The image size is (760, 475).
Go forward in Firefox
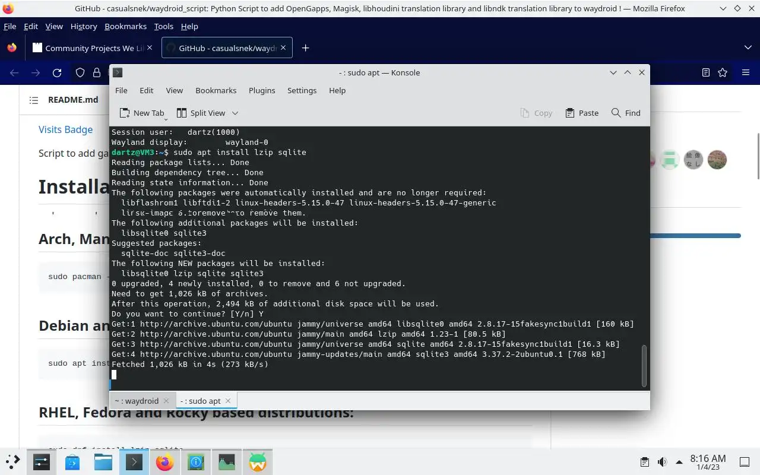point(36,72)
